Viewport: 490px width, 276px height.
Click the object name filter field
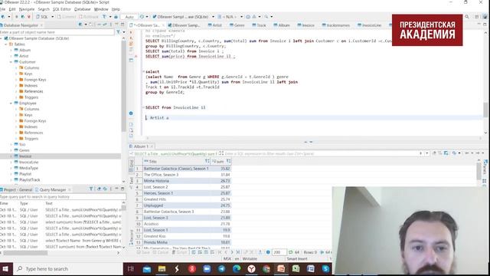point(57,32)
